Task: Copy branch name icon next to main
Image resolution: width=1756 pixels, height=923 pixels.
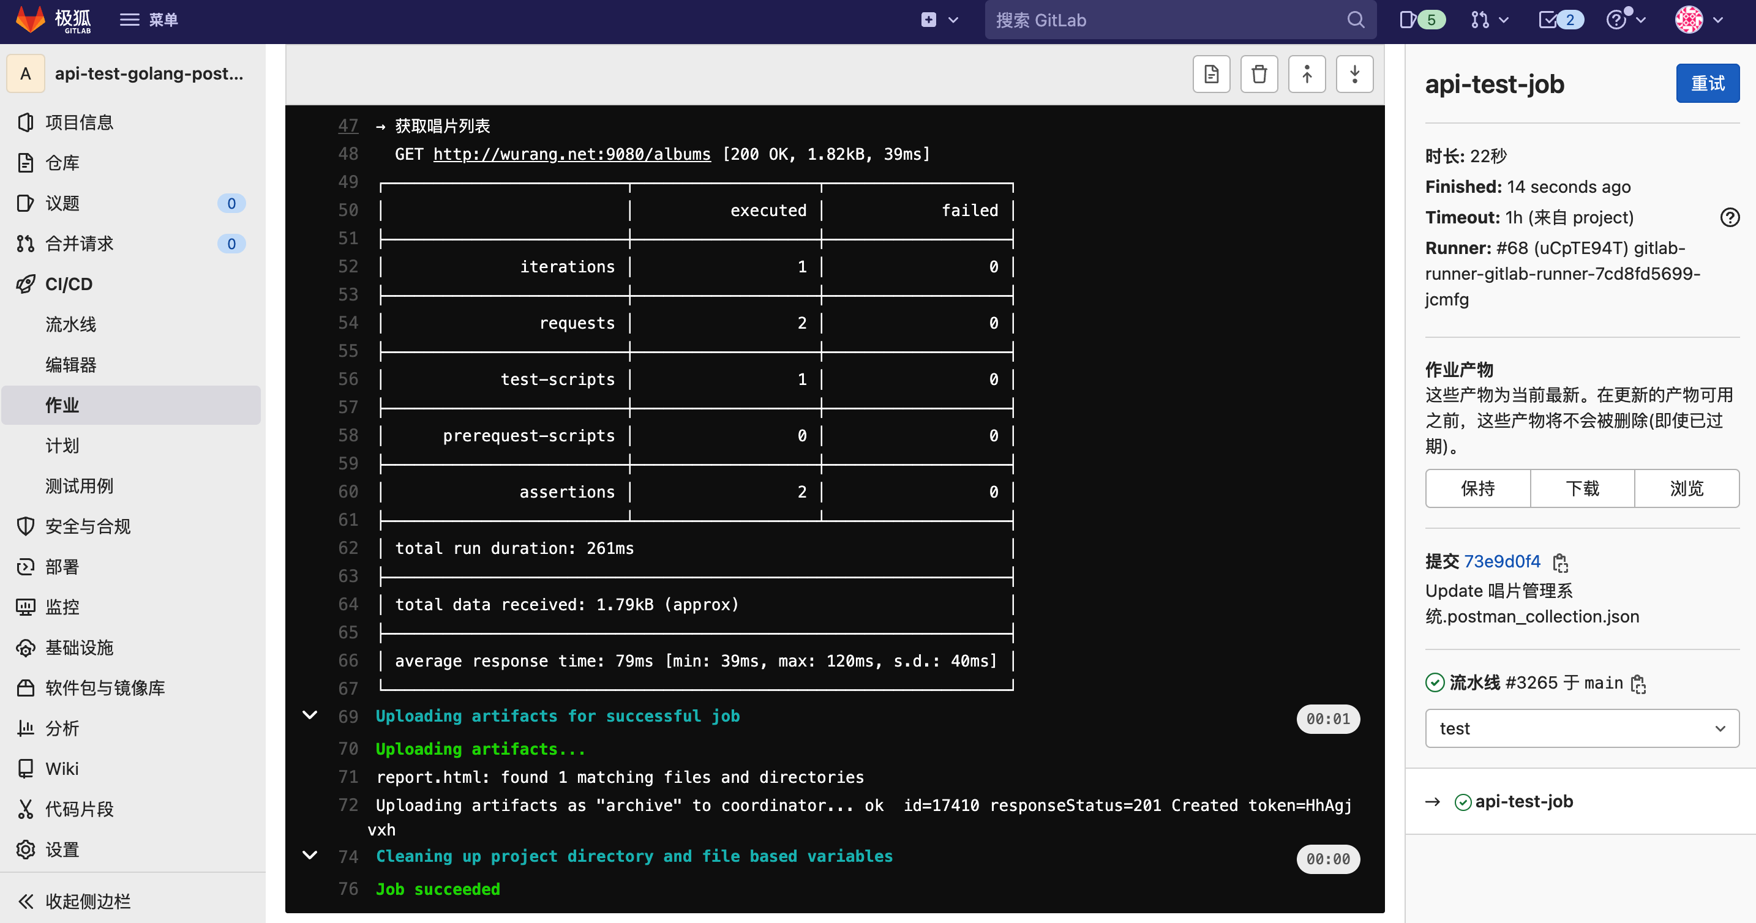Action: click(1638, 684)
